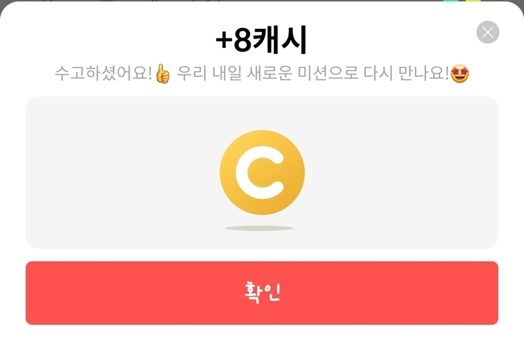The height and width of the screenshot is (363, 524).
Task: Click the +8 number in the title
Action: tap(233, 41)
